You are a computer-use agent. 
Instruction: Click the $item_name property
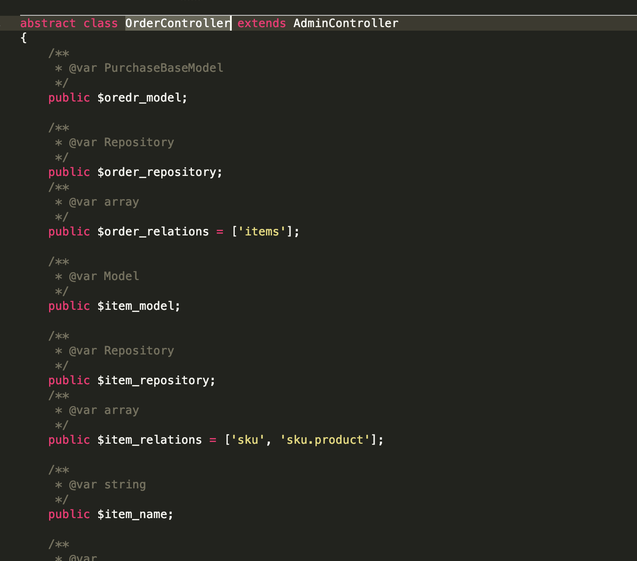(135, 514)
